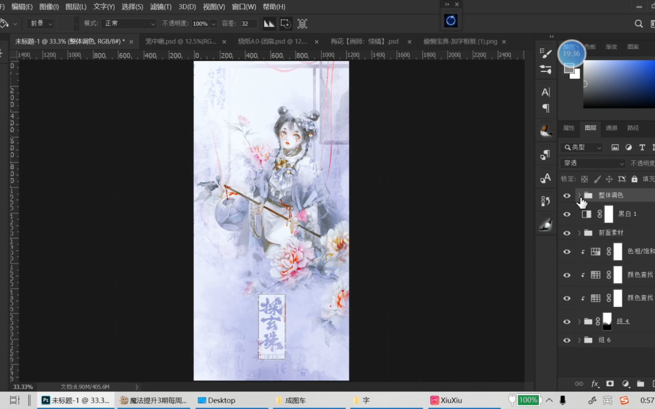655x409 pixels.
Task: Click the foreground color swatch
Action: click(569, 68)
